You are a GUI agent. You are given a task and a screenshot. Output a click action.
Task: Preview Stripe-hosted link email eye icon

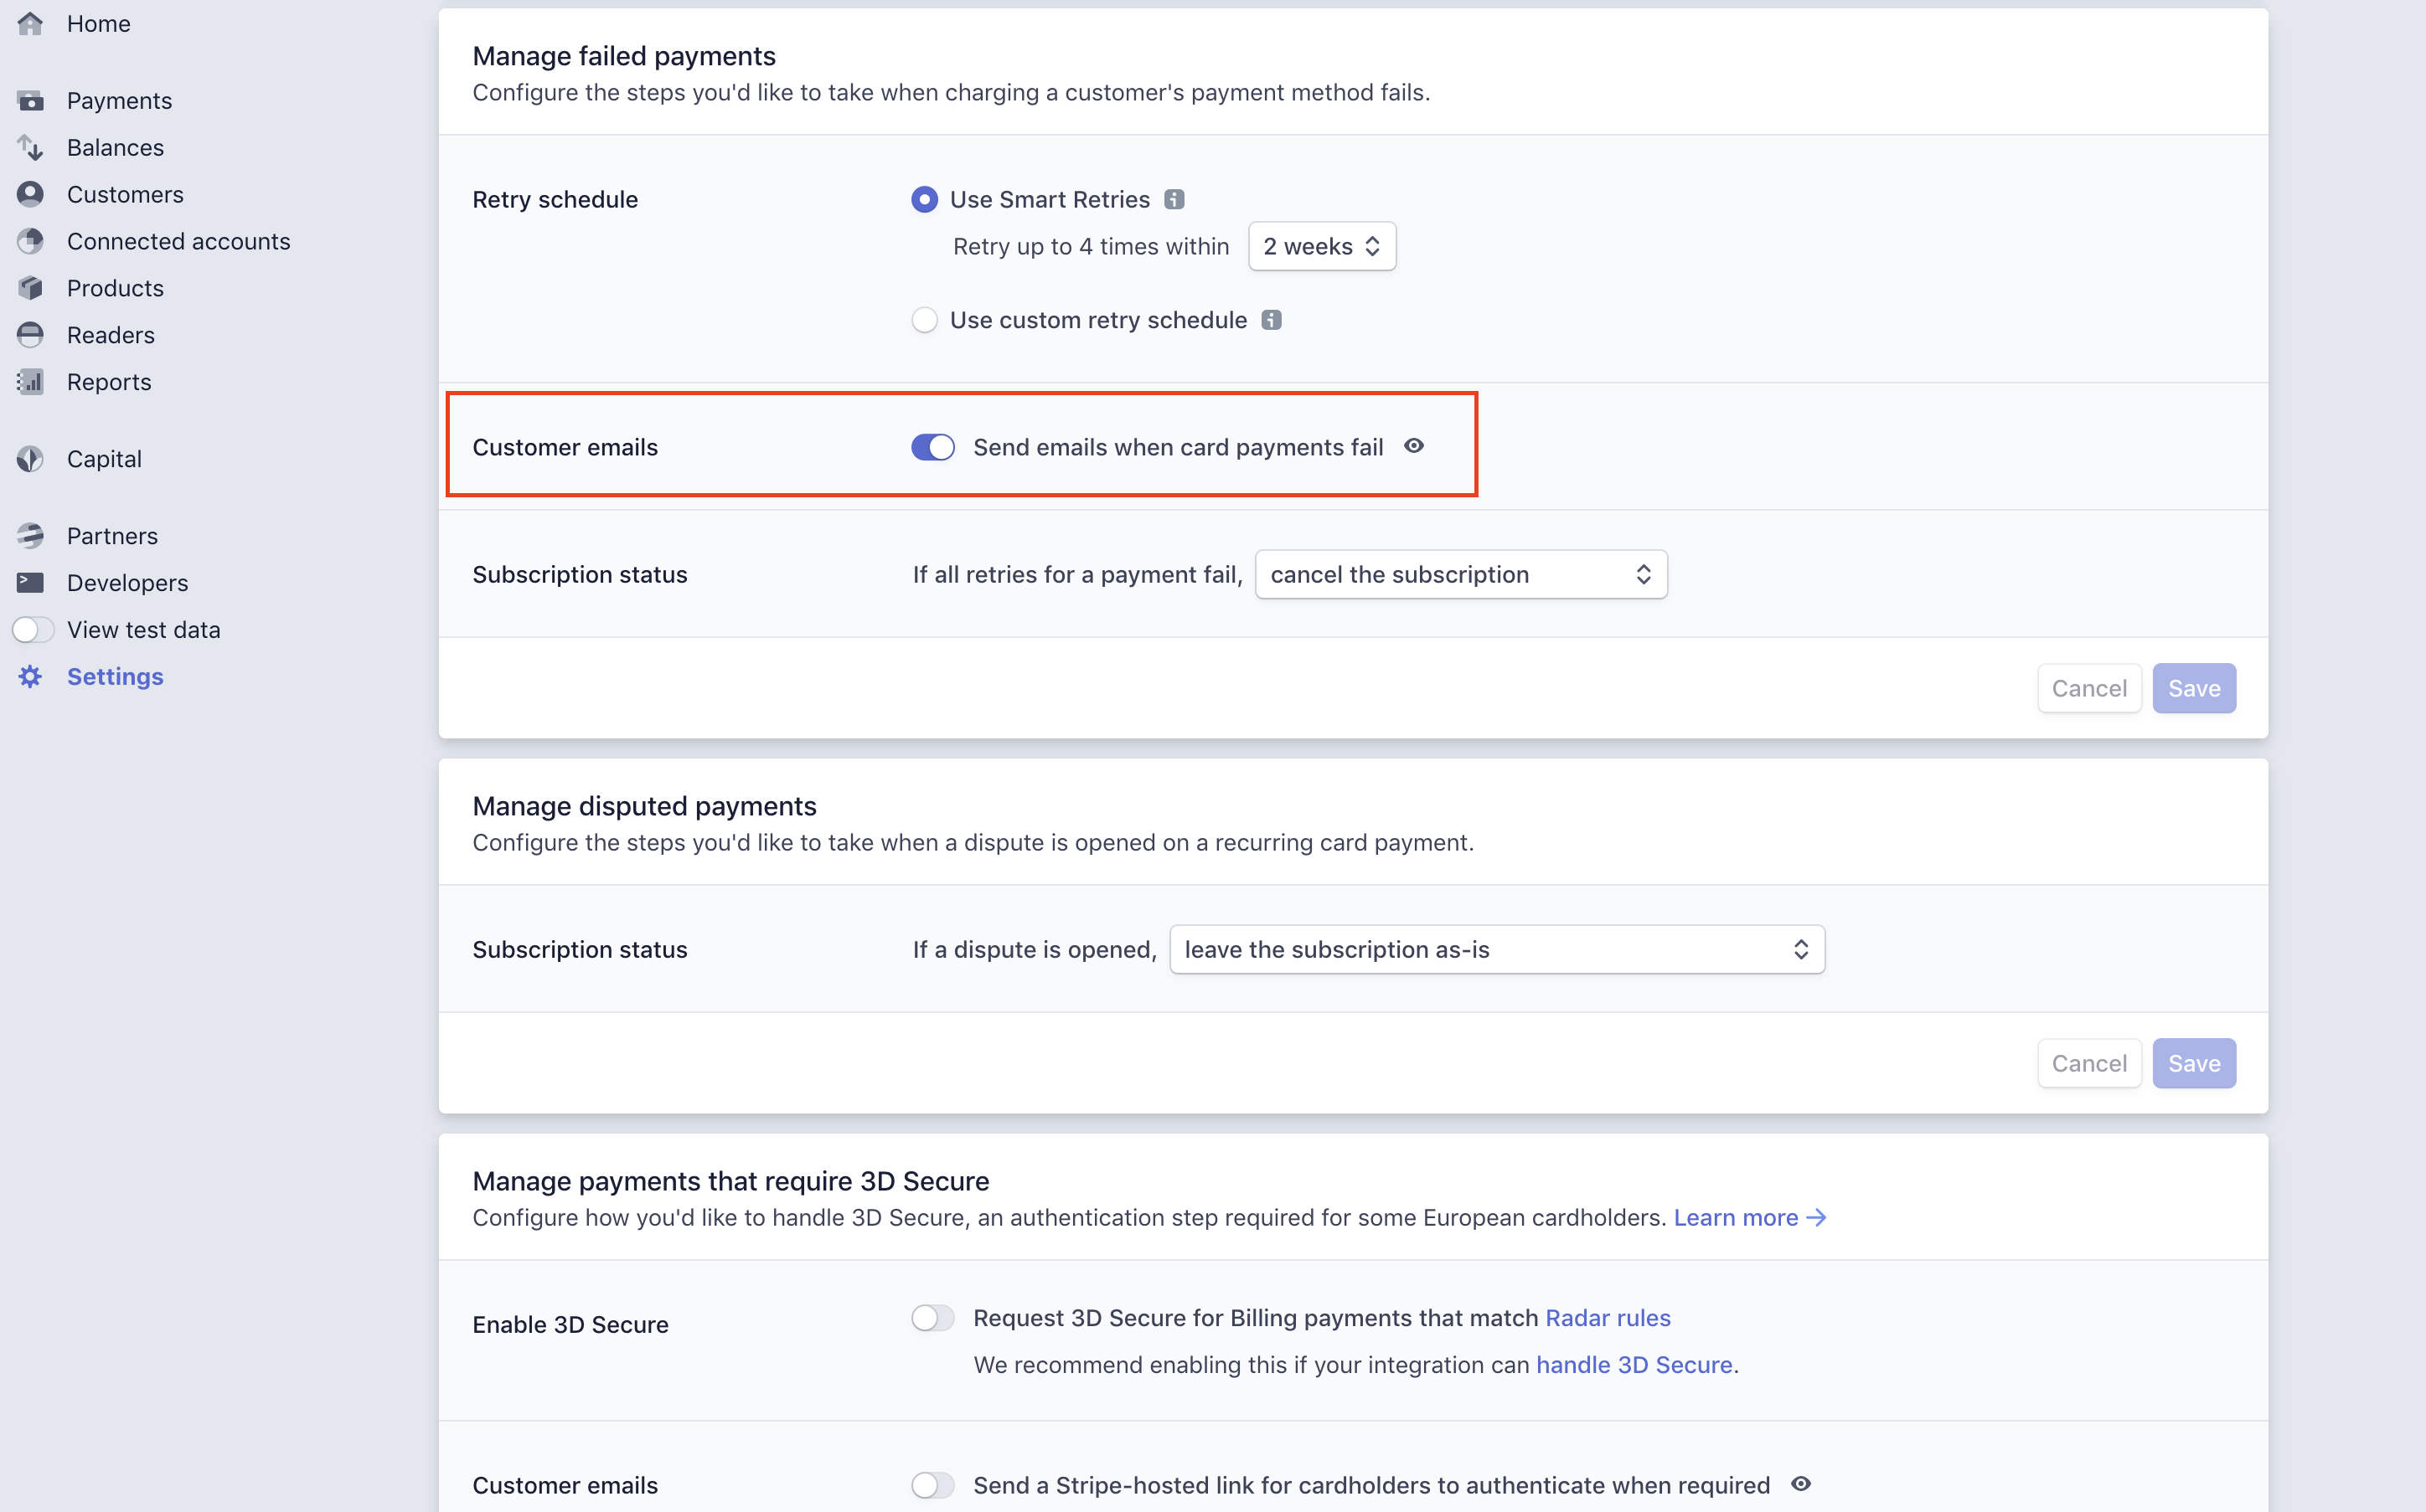(1801, 1484)
